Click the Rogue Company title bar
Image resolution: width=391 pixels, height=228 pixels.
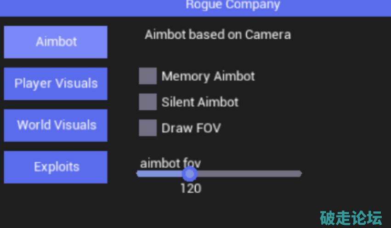[232, 6]
